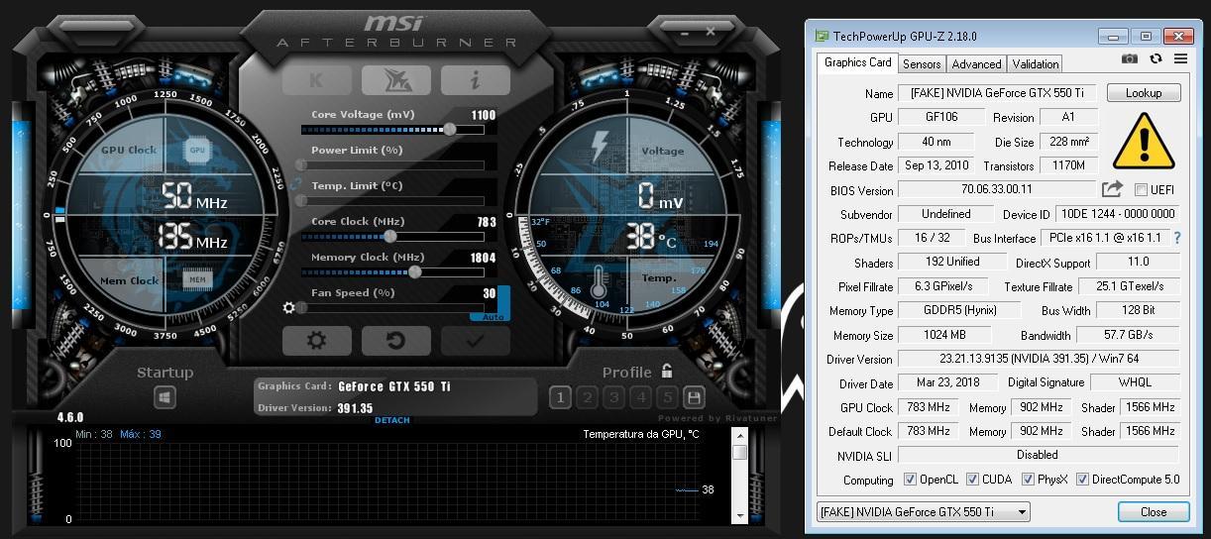Viewport: 1211px width, 539px height.
Task: Click the BIOS Version field 70.06.33.00.11
Action: tap(997, 189)
